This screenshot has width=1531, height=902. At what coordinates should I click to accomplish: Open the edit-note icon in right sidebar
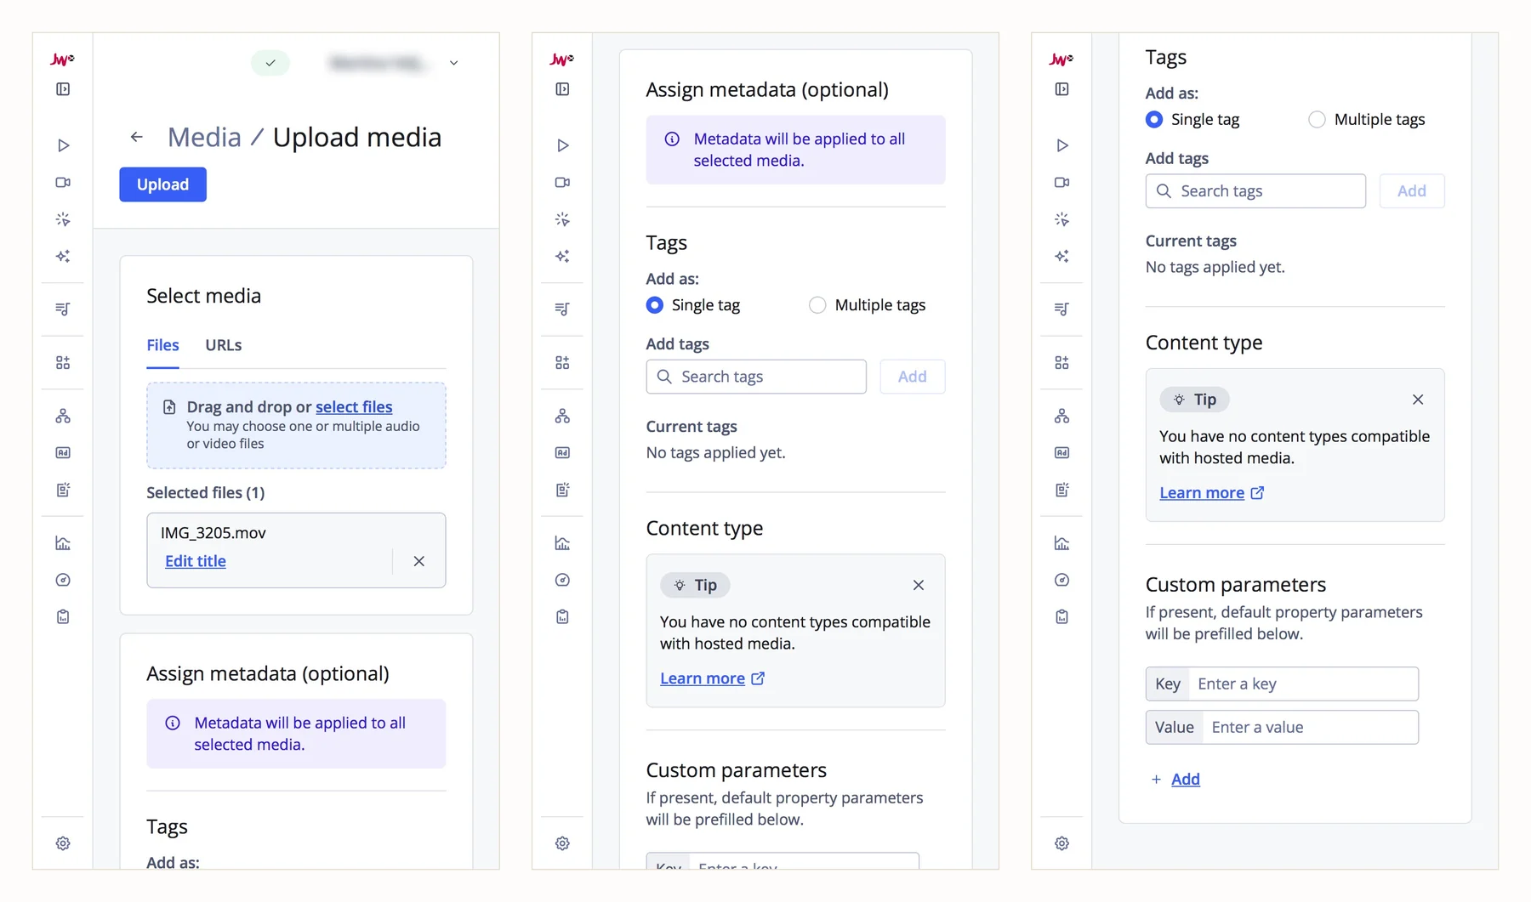[x=1061, y=490]
